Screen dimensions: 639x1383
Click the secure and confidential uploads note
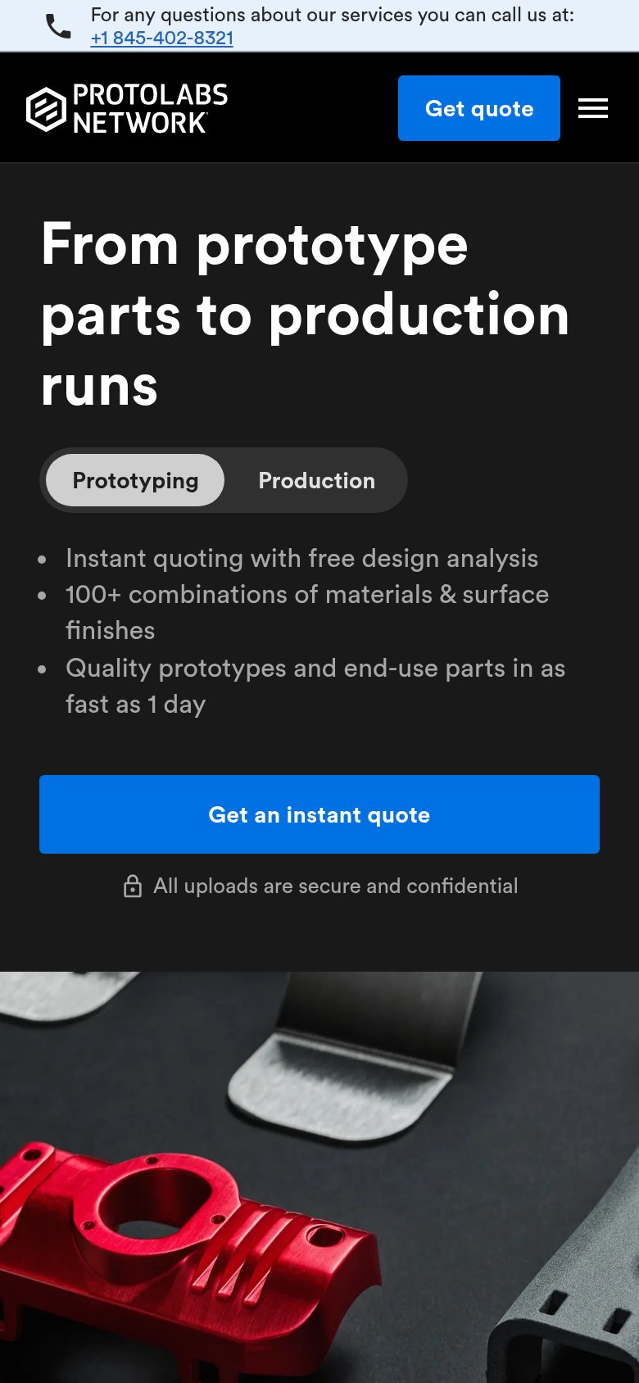(x=336, y=886)
